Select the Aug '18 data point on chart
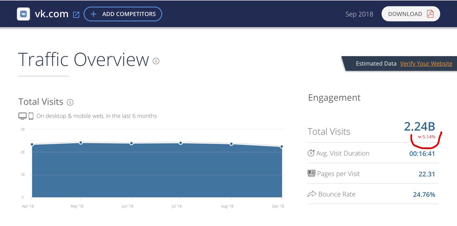The height and width of the screenshot is (226, 457). coord(231,144)
